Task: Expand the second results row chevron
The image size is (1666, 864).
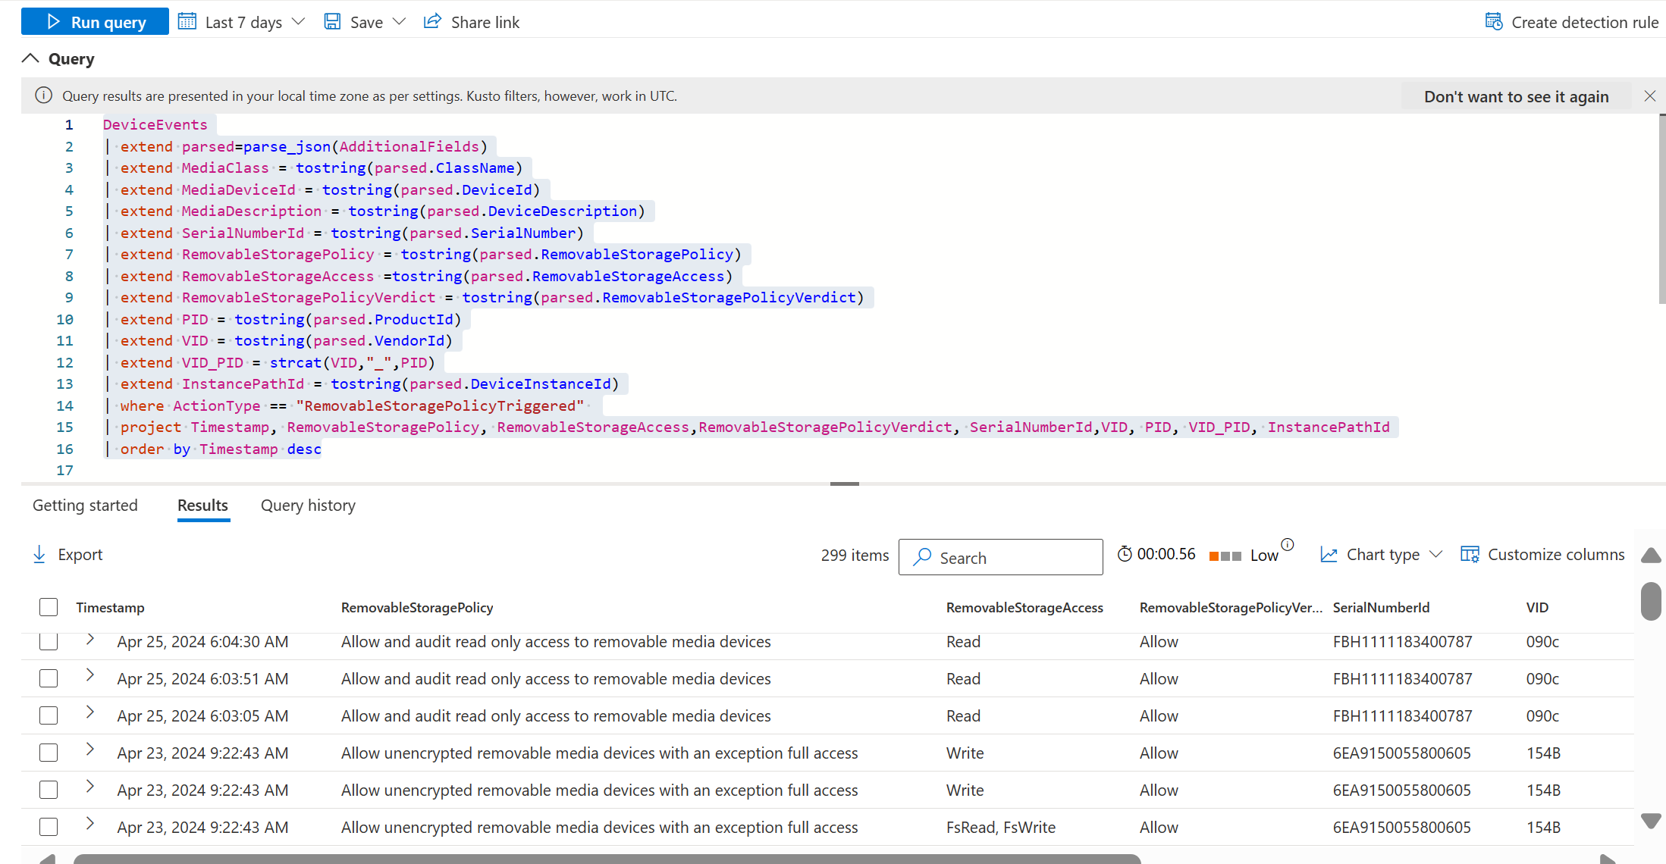Action: [x=89, y=676]
